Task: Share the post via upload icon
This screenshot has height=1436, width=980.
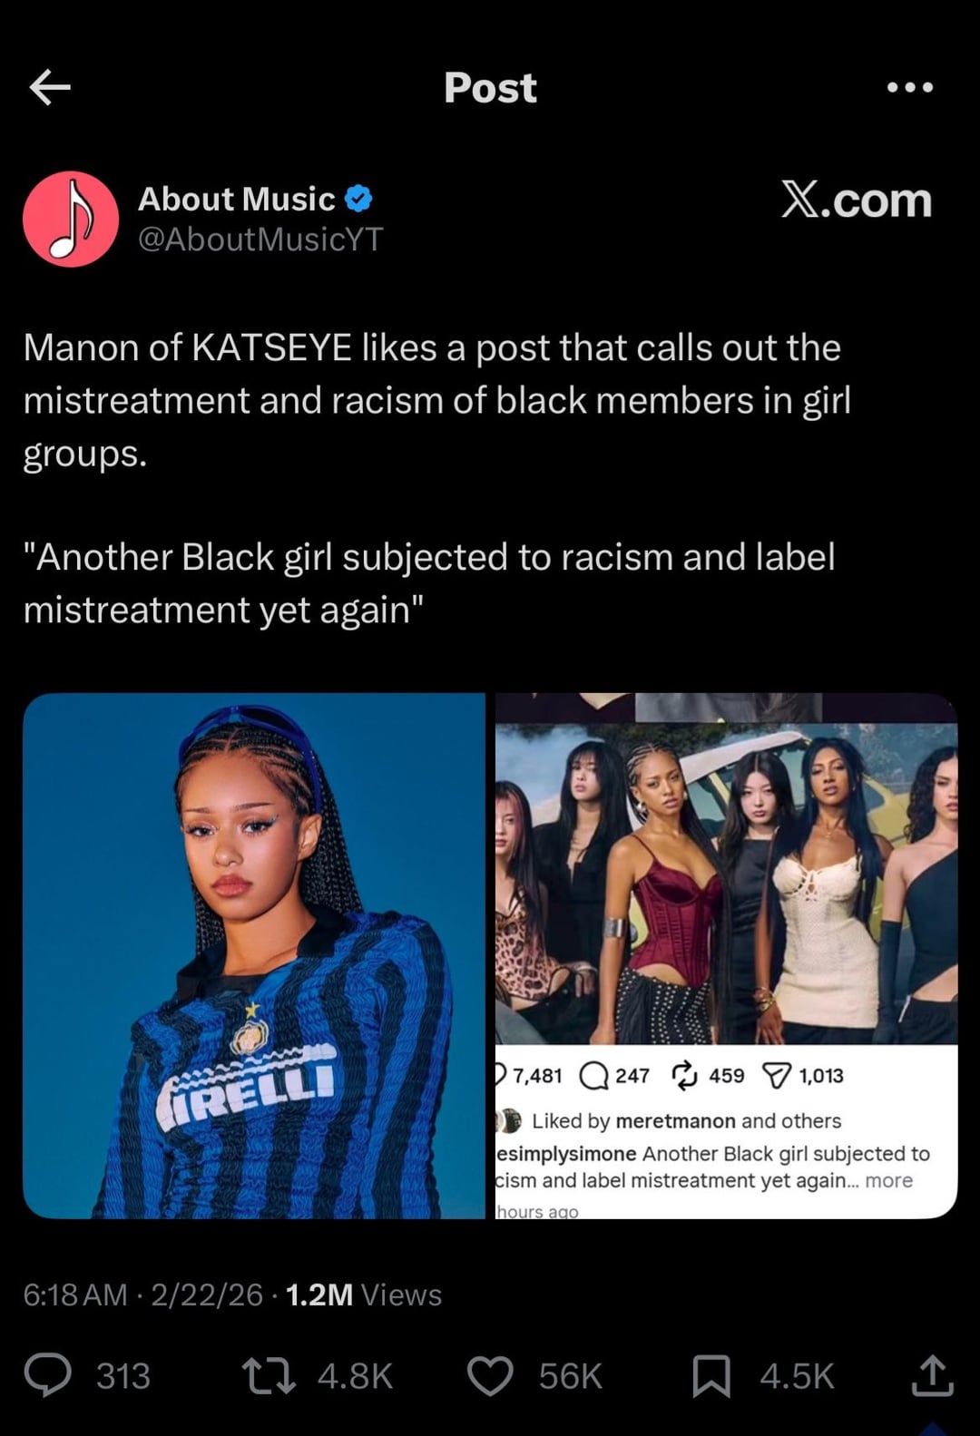Action: pyautogui.click(x=932, y=1374)
